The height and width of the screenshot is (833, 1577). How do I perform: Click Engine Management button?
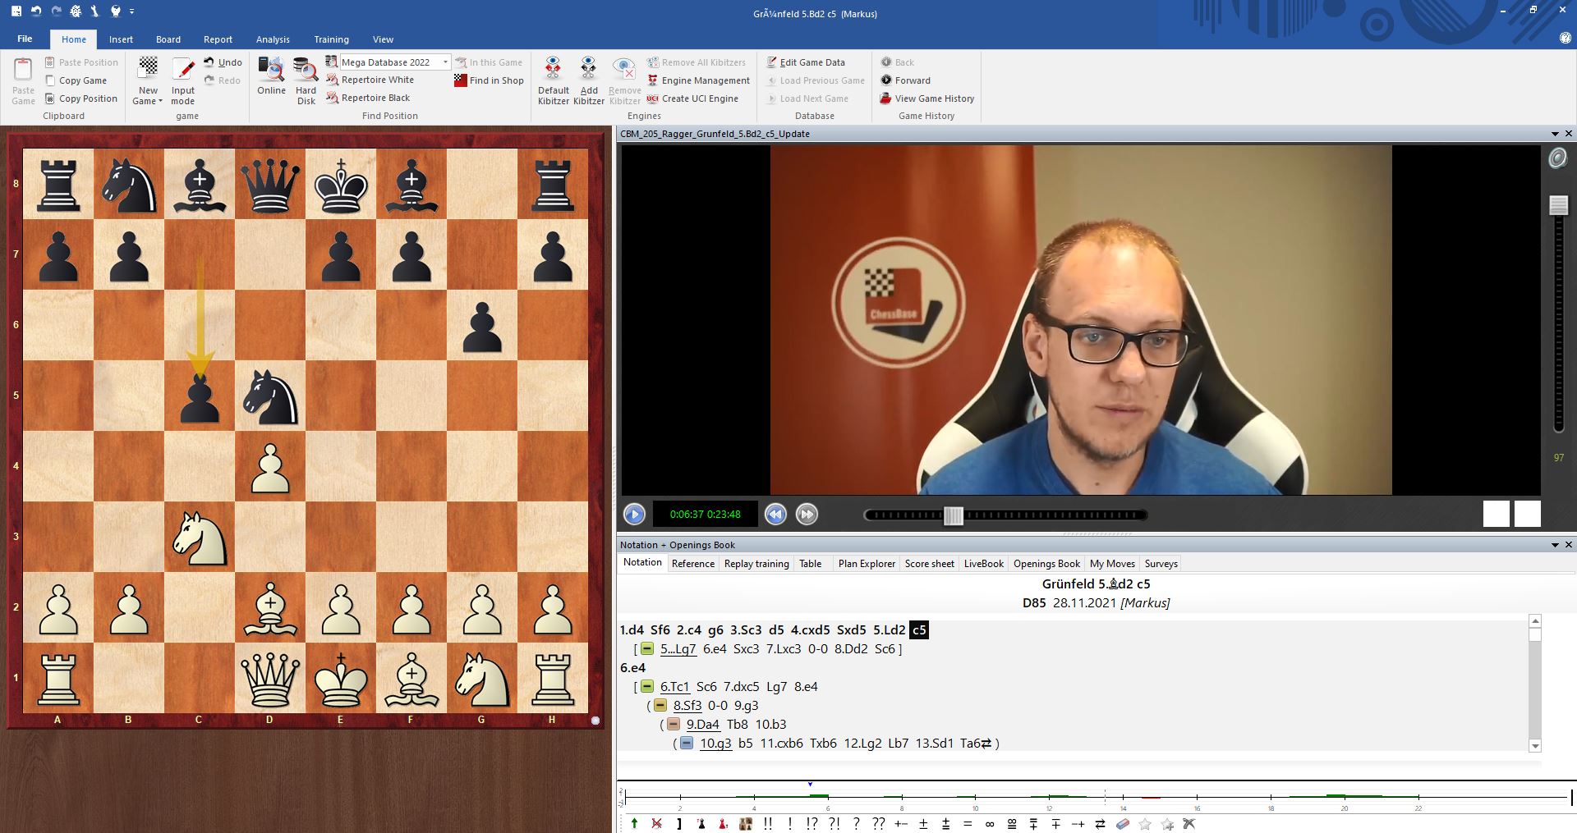(705, 80)
